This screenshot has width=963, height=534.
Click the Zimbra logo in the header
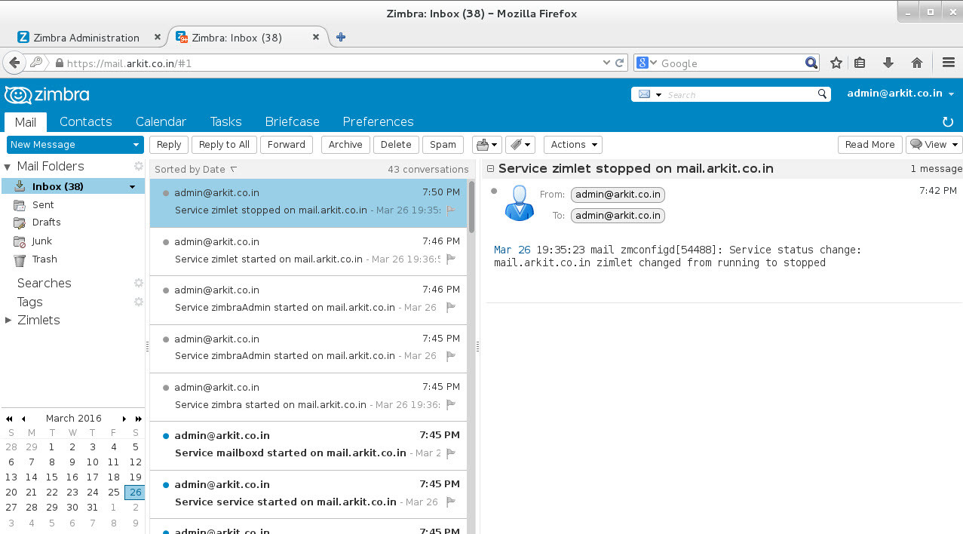pos(47,95)
